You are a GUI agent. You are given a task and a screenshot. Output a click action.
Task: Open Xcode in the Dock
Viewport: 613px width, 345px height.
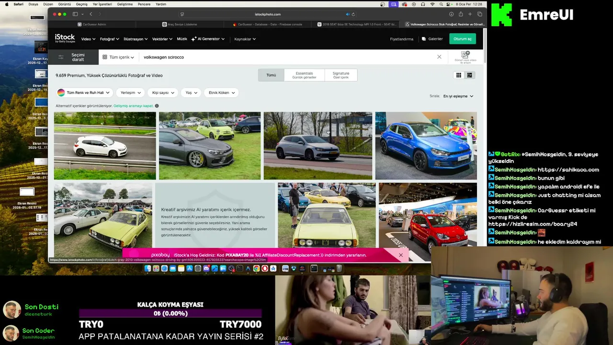[x=215, y=268]
